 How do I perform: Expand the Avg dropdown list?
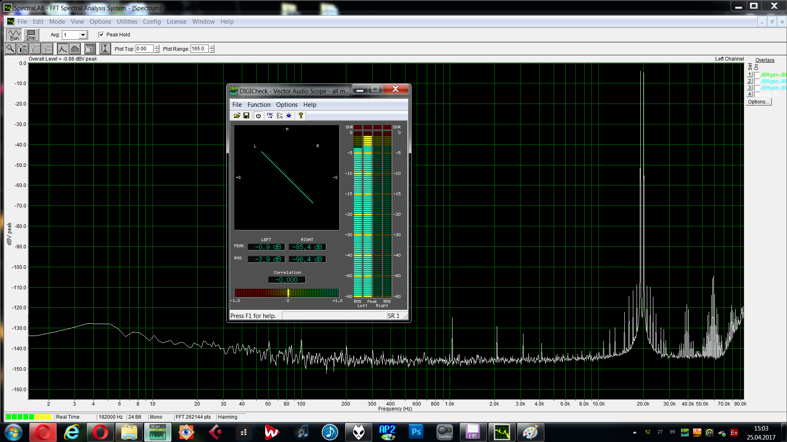(x=83, y=35)
